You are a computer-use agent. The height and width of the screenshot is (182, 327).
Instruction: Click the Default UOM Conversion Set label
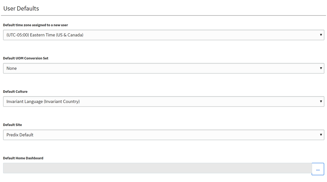pos(26,58)
